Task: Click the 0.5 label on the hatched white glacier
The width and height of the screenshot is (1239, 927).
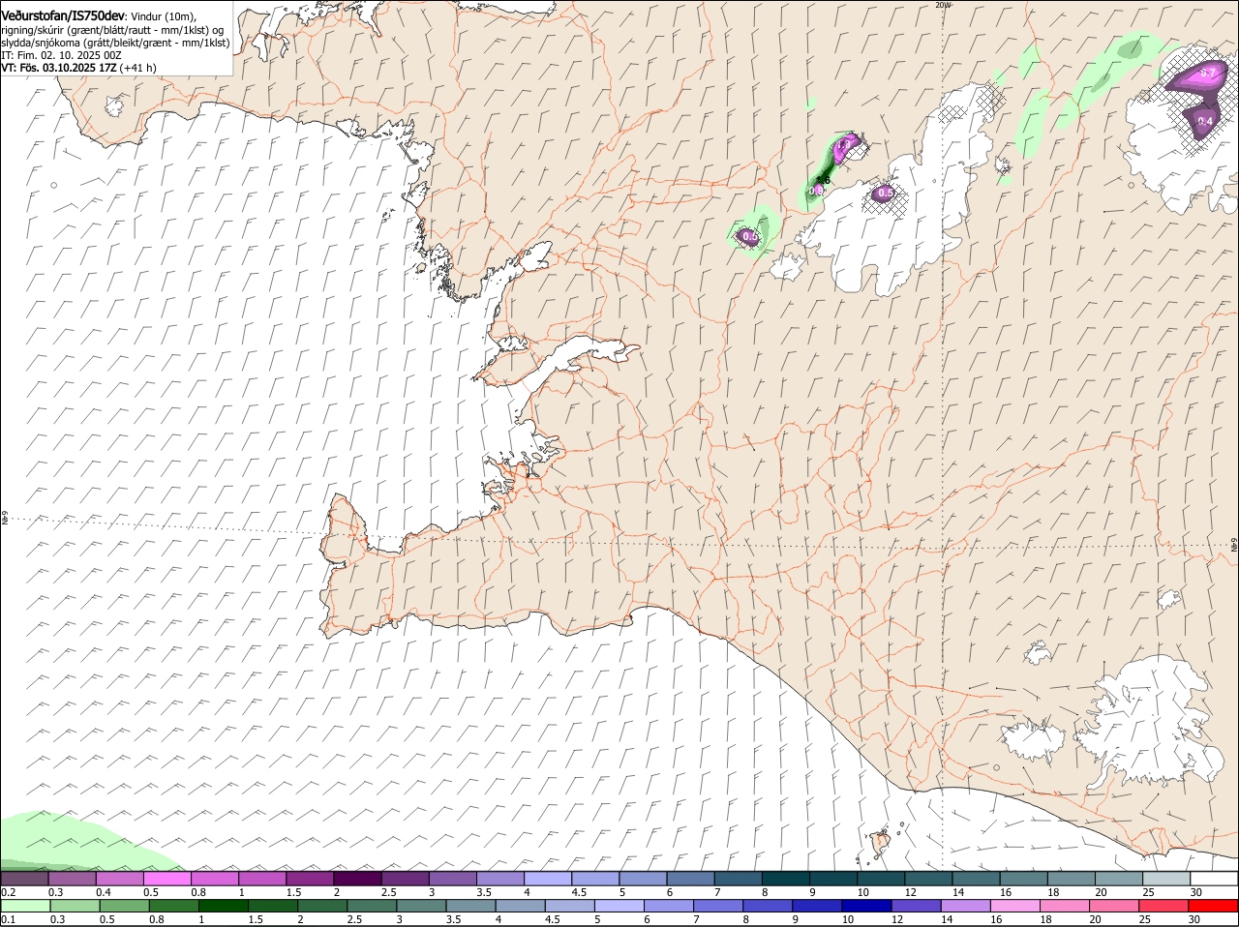Action: click(x=885, y=194)
